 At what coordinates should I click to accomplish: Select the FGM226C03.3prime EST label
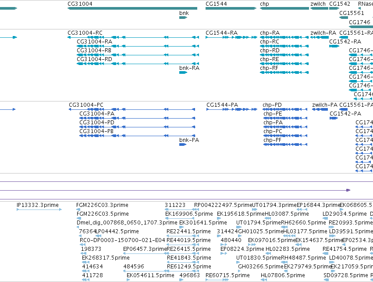102,205
